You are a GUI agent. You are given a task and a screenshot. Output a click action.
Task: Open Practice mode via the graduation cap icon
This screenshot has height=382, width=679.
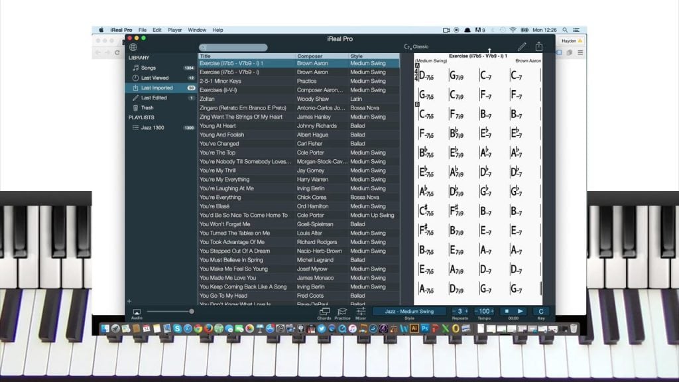click(x=342, y=313)
